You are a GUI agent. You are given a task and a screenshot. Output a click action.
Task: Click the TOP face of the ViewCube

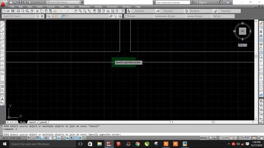243,31
